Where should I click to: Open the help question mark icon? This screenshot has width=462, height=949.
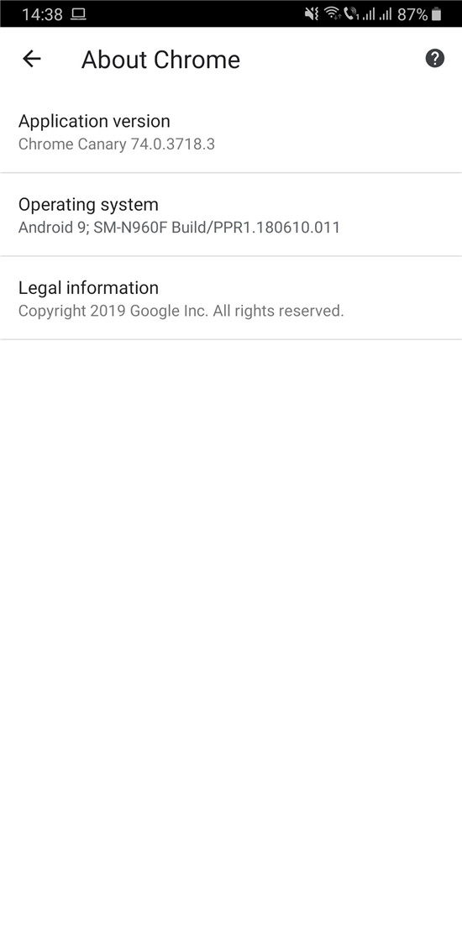click(x=435, y=59)
